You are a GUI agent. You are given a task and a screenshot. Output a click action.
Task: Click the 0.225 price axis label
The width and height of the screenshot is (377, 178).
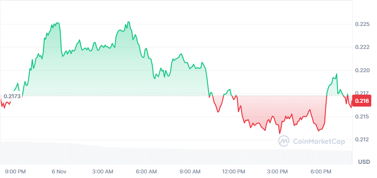tap(362, 24)
